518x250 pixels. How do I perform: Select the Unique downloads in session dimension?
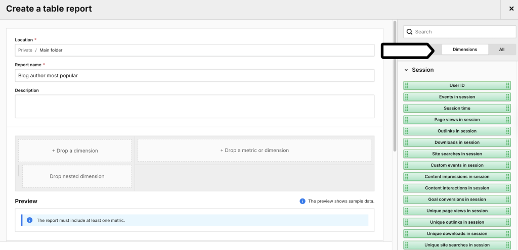[457, 233]
